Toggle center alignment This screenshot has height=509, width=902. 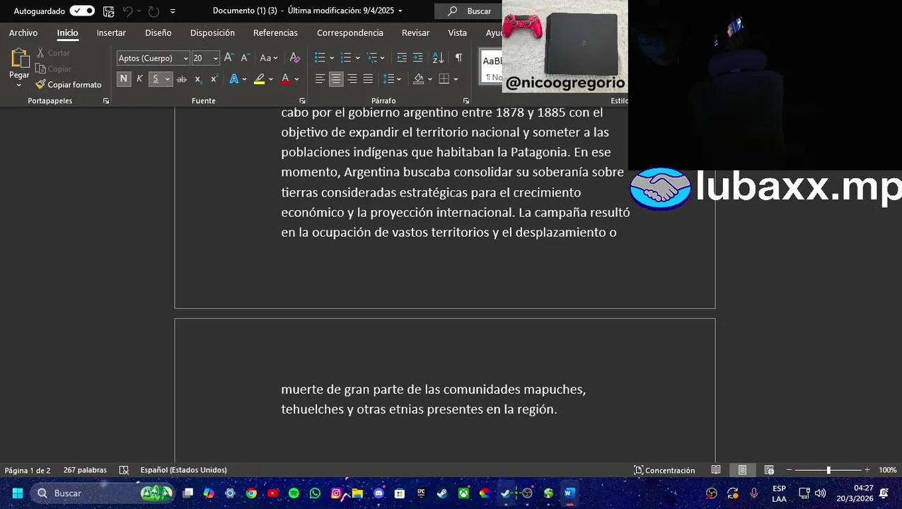(336, 79)
